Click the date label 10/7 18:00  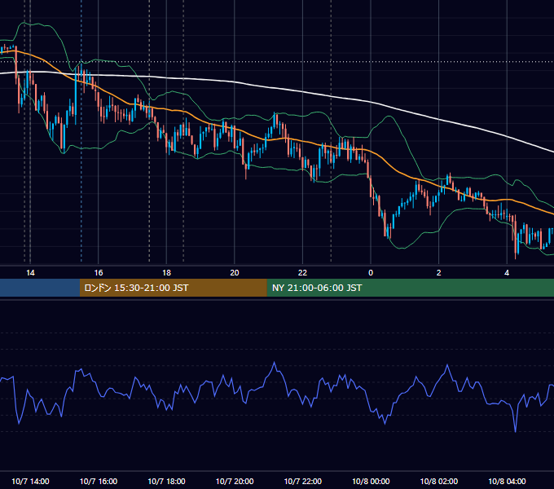pos(166,481)
